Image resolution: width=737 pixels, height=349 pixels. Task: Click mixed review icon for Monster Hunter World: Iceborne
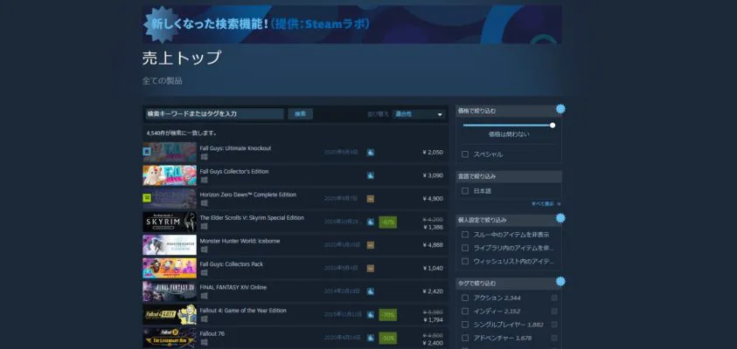(371, 245)
